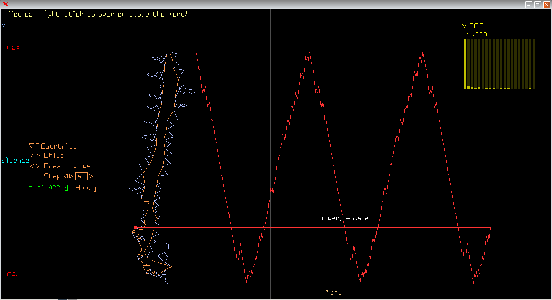Click left arrow beside Chile
552x300 pixels.
tap(32, 155)
